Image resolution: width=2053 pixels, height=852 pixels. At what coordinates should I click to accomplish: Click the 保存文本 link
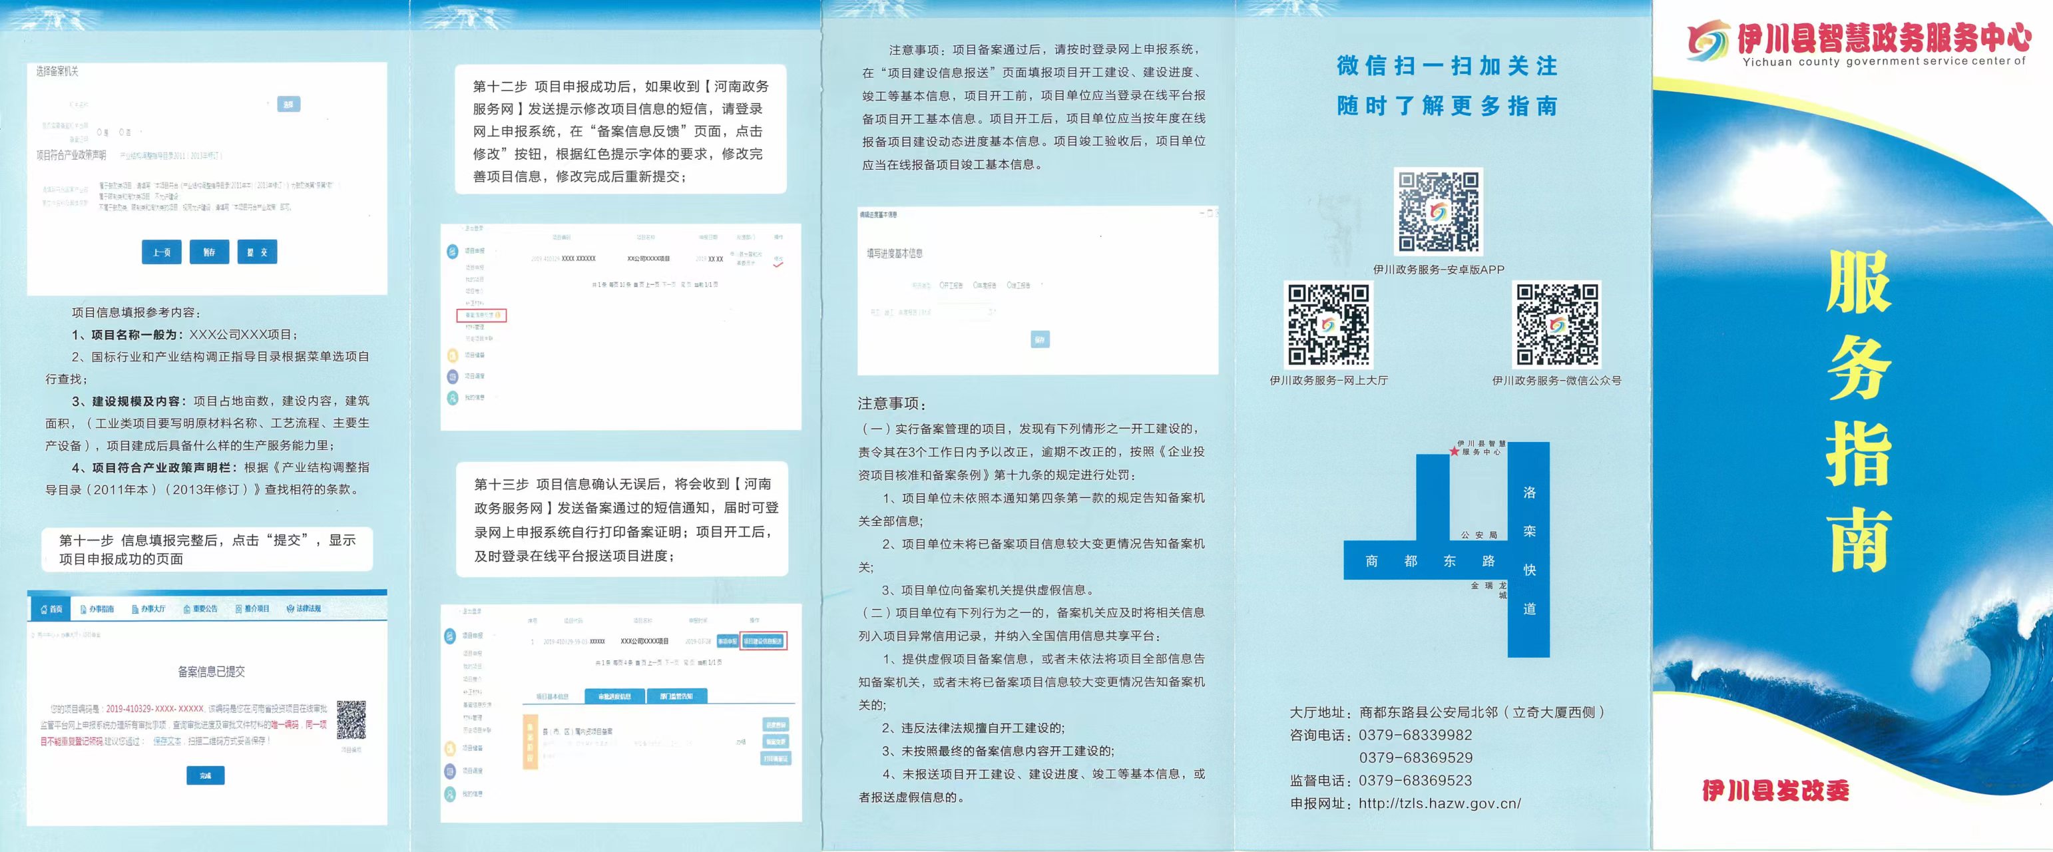click(166, 742)
